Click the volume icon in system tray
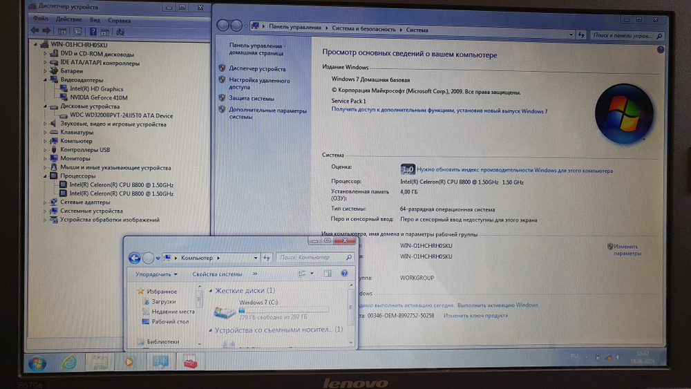This screenshot has width=691, height=389. (x=618, y=357)
